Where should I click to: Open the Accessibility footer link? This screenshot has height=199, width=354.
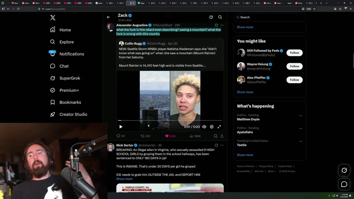tap(243, 171)
